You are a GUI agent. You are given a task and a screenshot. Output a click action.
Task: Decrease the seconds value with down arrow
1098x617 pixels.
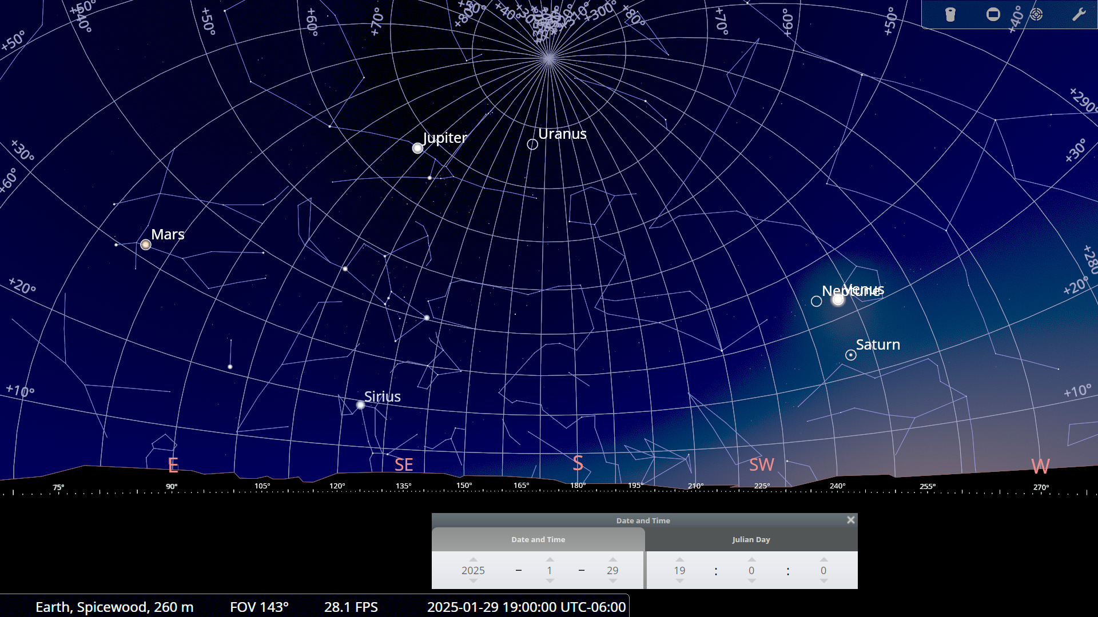[x=823, y=581]
